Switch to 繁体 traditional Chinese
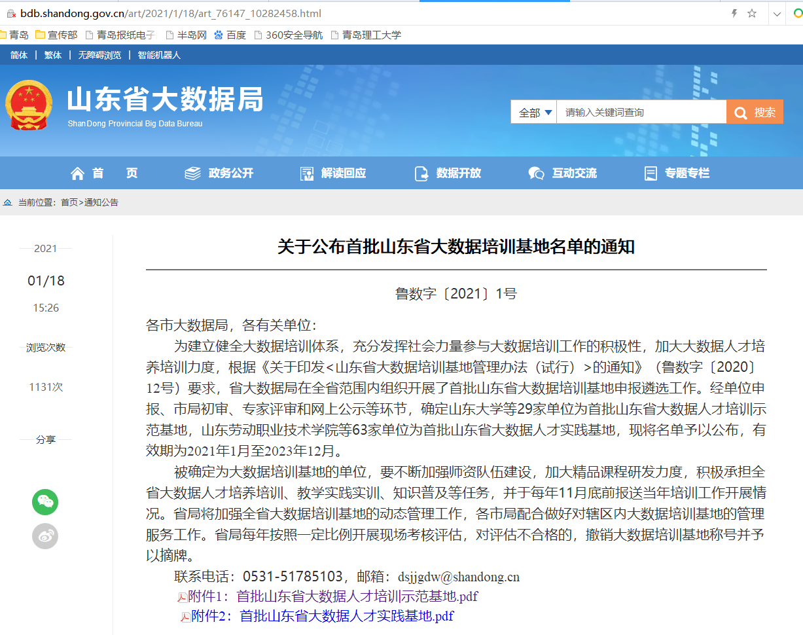Image resolution: width=803 pixels, height=635 pixels. coord(53,55)
